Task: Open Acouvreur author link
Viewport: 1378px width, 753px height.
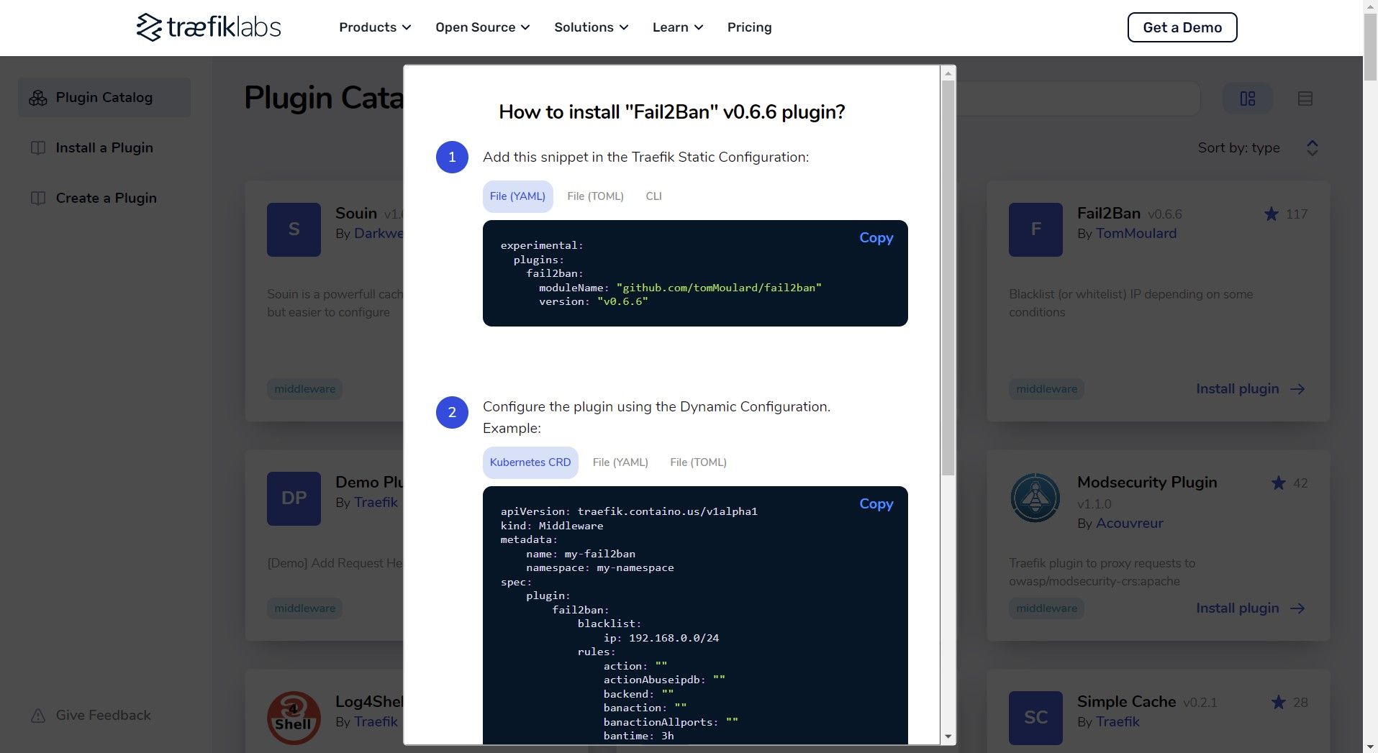Action: click(1130, 524)
